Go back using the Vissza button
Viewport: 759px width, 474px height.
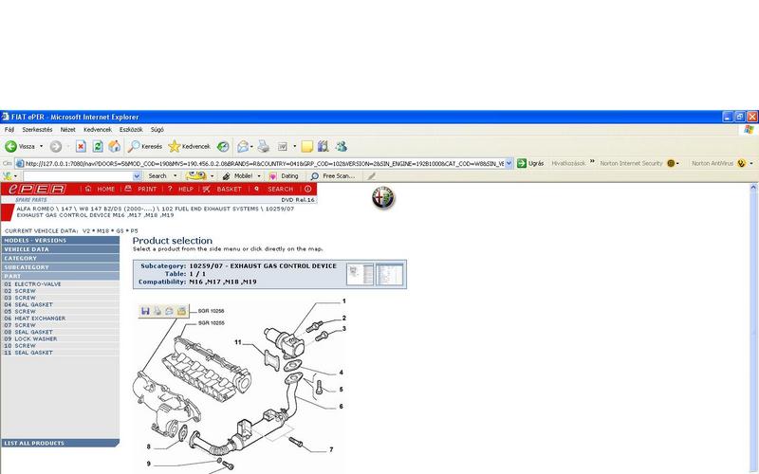(20, 146)
